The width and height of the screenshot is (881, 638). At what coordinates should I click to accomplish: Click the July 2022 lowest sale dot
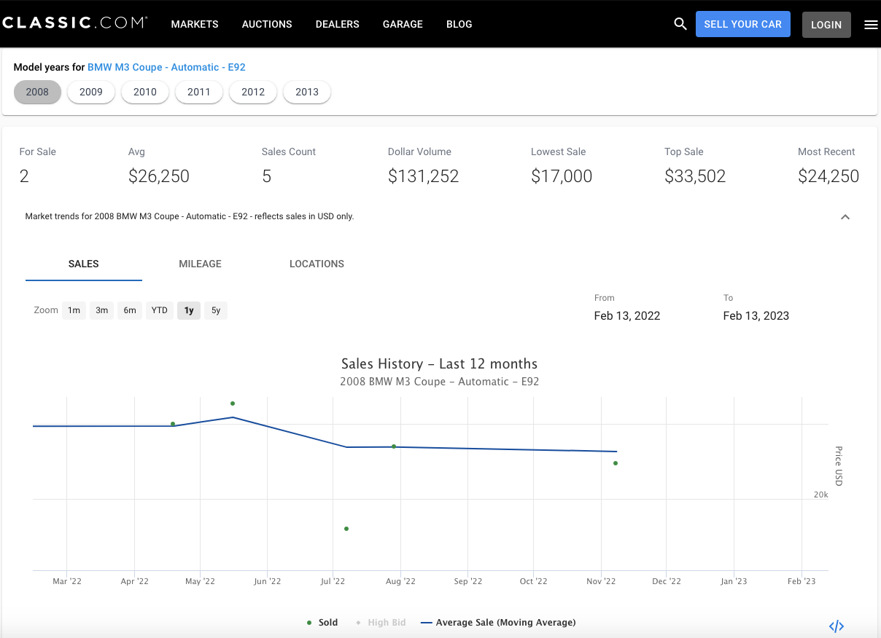point(346,529)
